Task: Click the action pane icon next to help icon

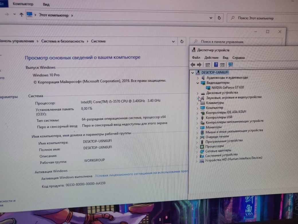Action: coord(222,65)
